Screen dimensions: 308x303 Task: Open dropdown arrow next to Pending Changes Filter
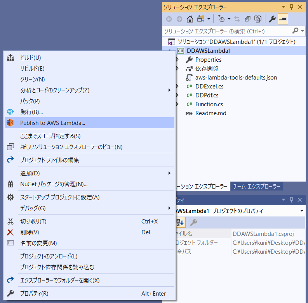pos(229,19)
